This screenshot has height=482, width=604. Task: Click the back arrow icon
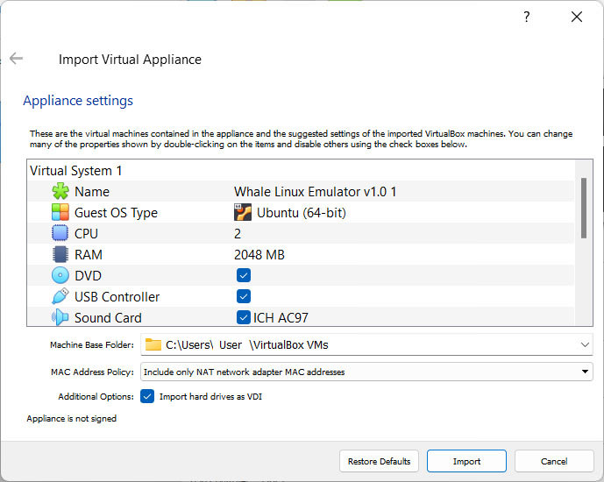point(16,59)
